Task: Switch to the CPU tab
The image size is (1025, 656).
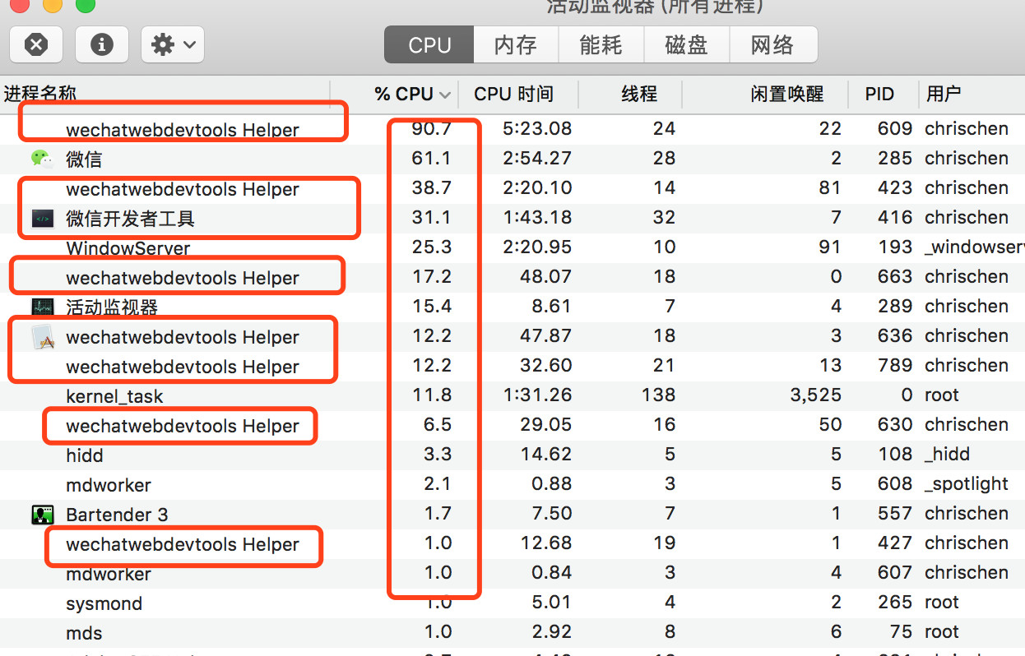Action: tap(429, 44)
